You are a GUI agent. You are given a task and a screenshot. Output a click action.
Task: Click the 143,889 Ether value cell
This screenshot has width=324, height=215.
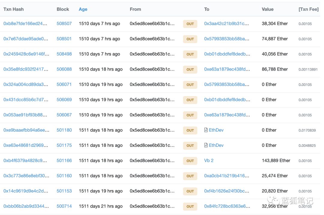[276, 160]
